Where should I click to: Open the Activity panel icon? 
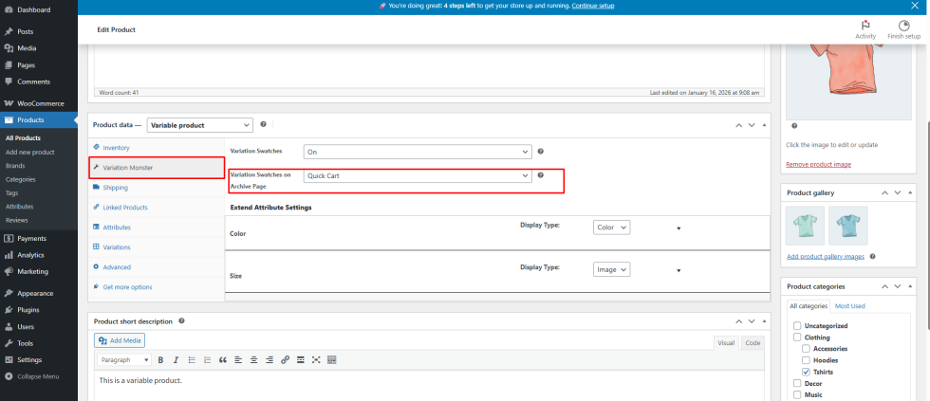tap(865, 28)
